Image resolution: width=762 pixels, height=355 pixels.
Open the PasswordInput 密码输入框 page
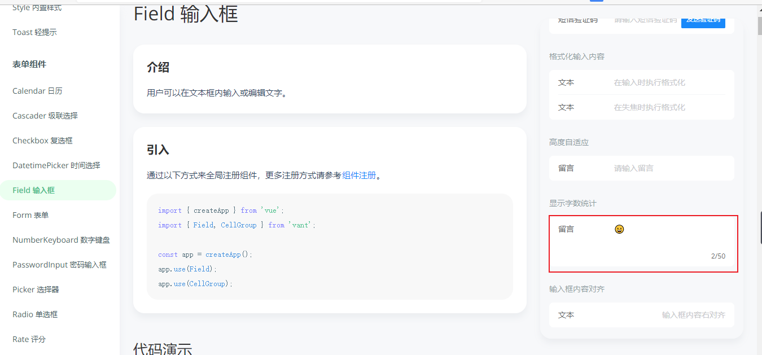[x=59, y=264]
